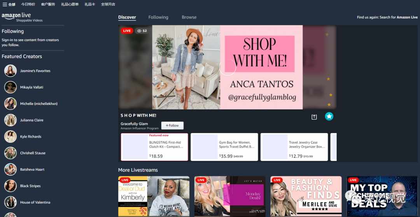420x217 pixels.
Task: Open the Monday Deals livestream thumbnail
Action: pyautogui.click(x=230, y=196)
